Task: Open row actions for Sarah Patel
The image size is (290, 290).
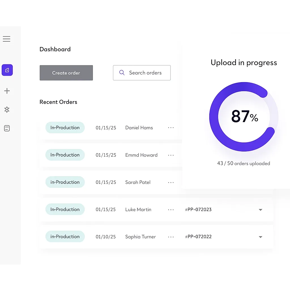Action: tap(171, 182)
